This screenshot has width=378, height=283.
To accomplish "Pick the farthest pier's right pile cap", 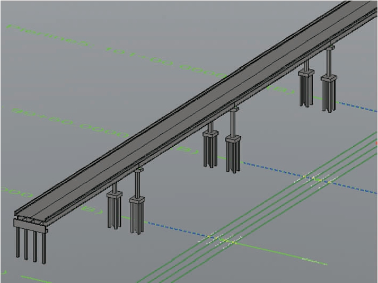I will coord(329,78).
